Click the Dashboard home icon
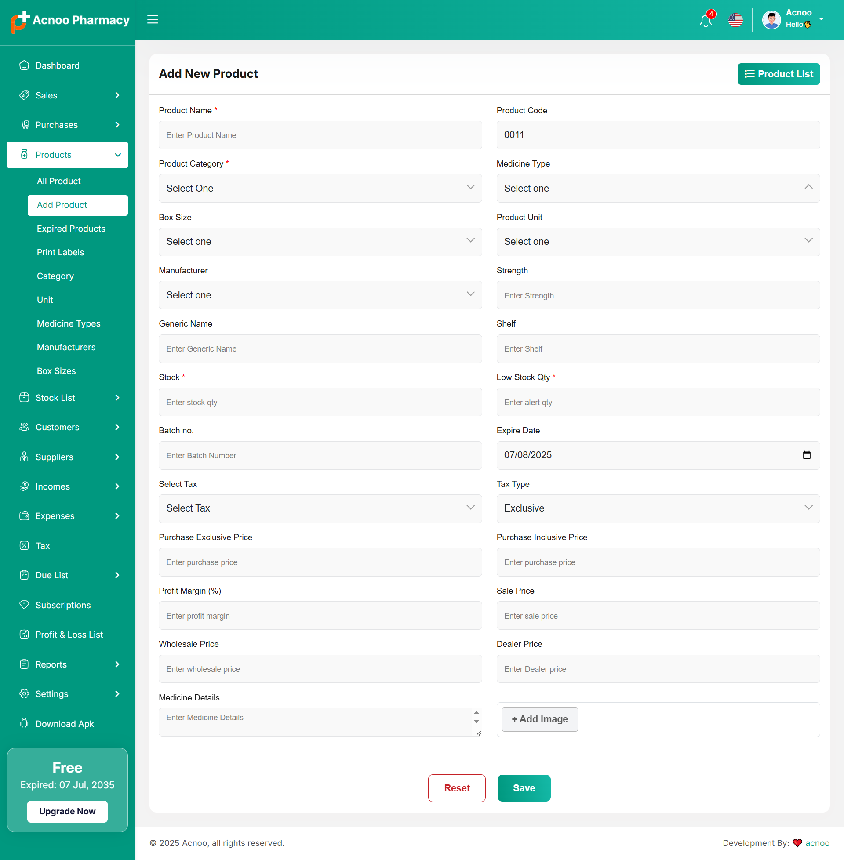844x860 pixels. coord(24,65)
